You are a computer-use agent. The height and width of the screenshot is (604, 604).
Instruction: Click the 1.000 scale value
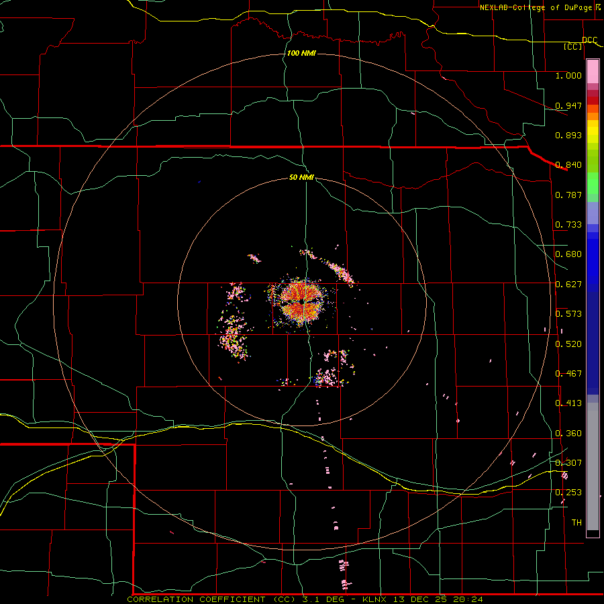pyautogui.click(x=568, y=76)
